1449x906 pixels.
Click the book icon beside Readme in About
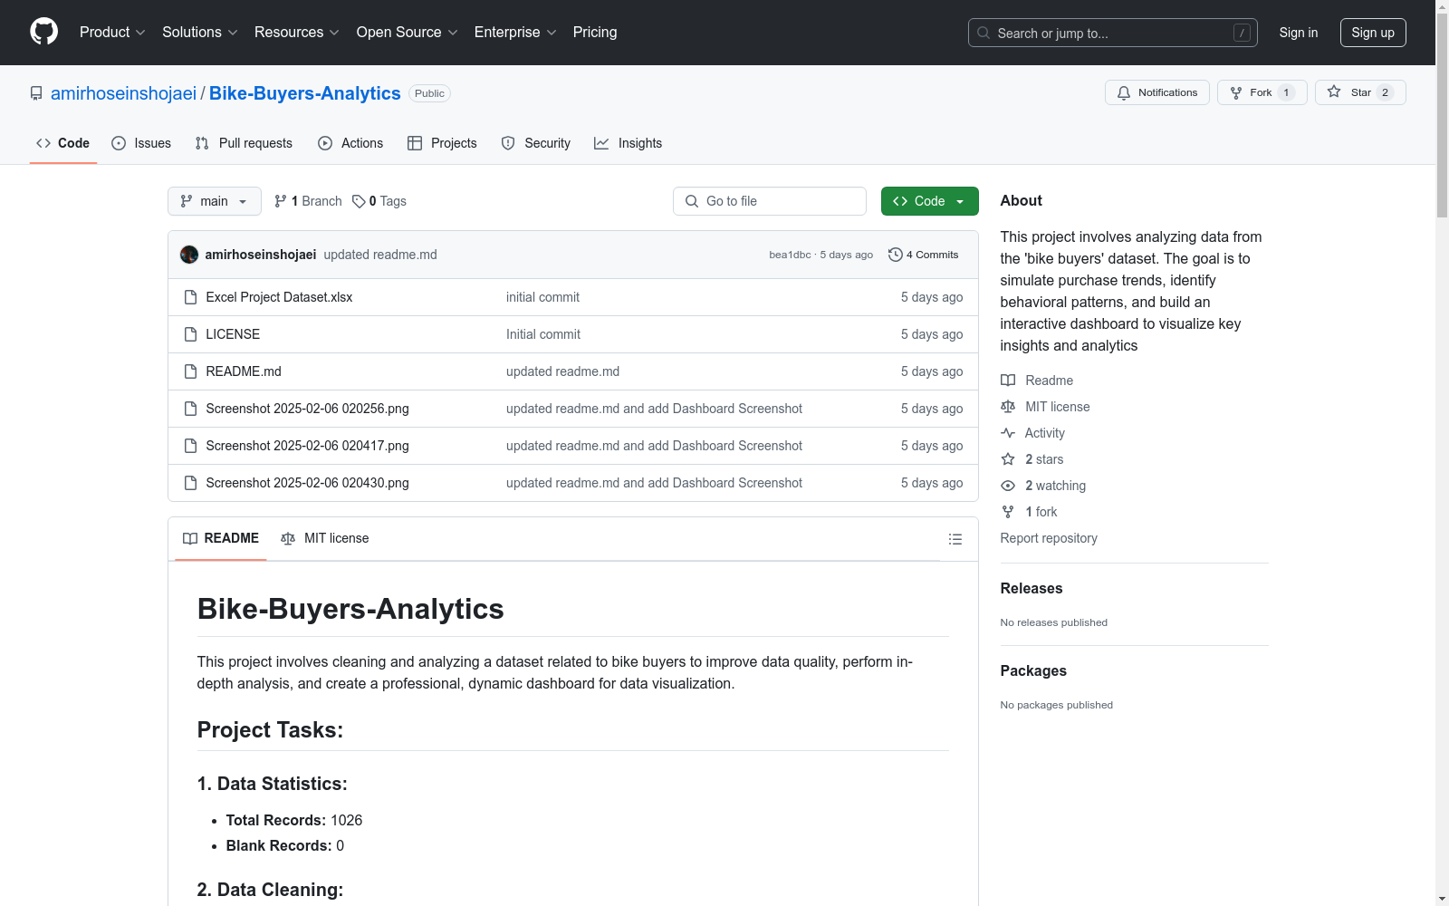1008,381
